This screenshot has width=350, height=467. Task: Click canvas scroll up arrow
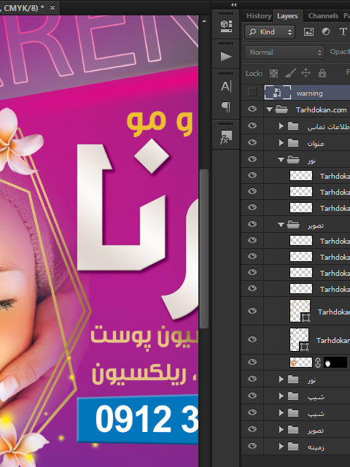(204, 21)
